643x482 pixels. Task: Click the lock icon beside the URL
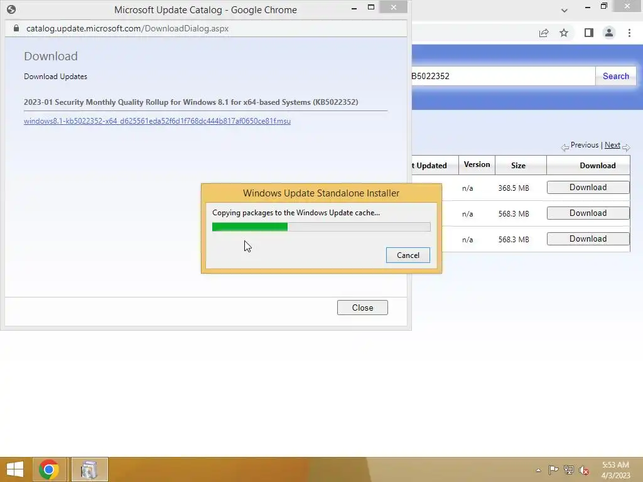[x=16, y=28]
